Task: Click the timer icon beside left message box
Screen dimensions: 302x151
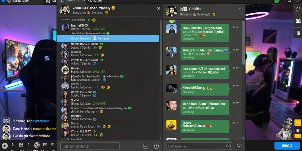Action: click(x=156, y=146)
